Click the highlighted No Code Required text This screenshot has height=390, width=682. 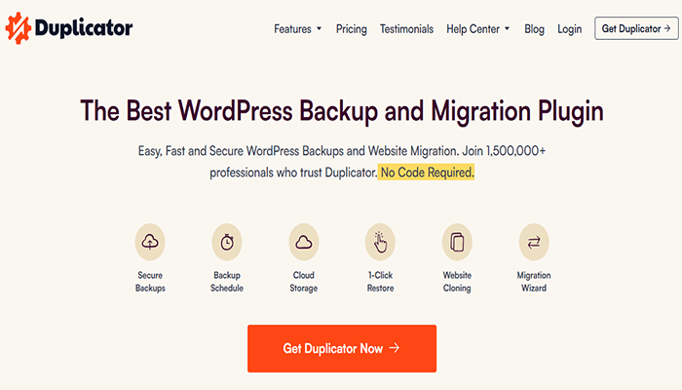point(428,173)
